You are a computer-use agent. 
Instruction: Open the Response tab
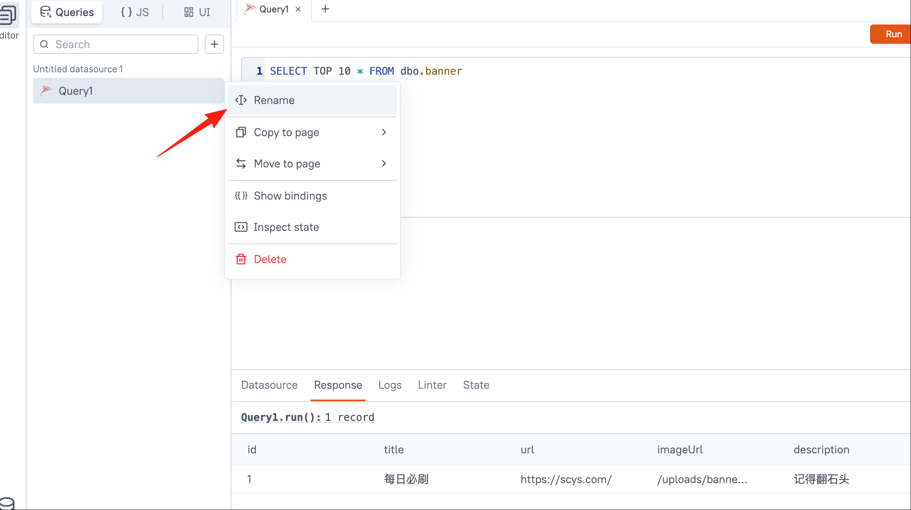tap(338, 385)
